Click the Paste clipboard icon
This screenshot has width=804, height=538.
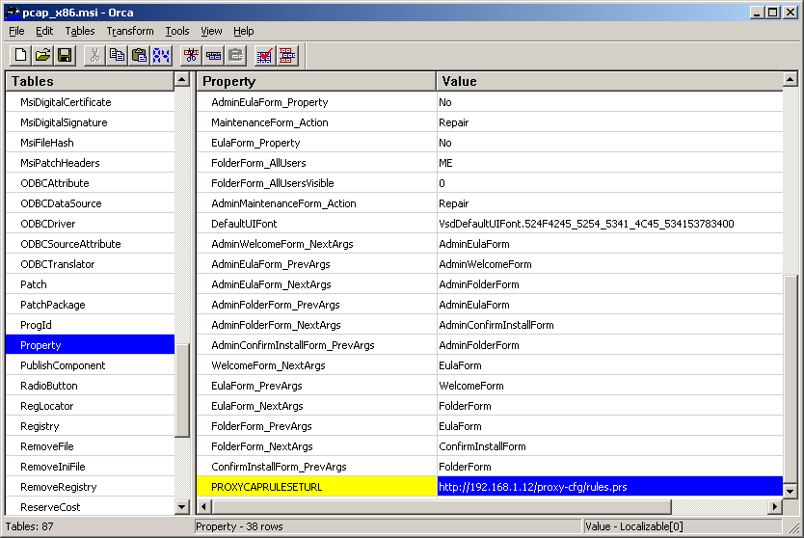(x=139, y=56)
